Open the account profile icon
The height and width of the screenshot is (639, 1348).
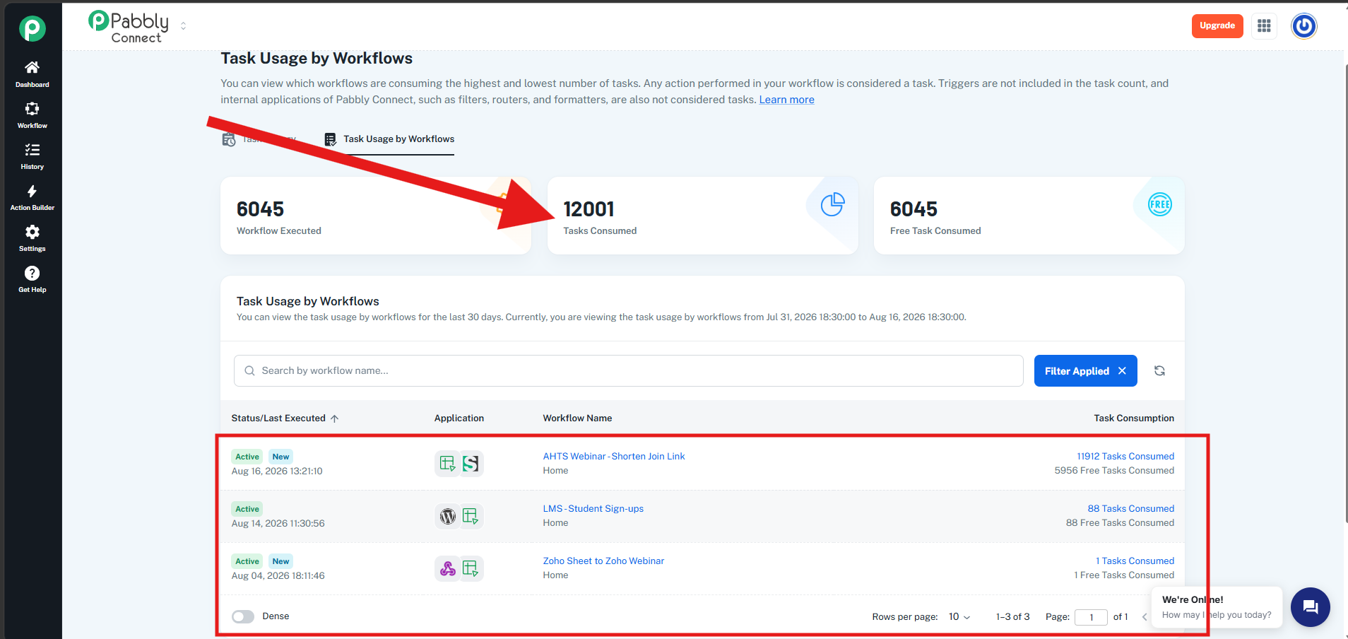tap(1304, 26)
